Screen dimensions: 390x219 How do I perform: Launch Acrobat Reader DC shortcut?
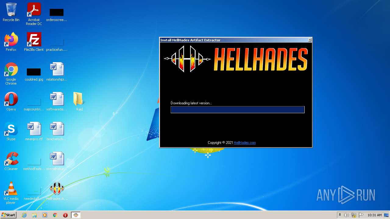point(34,14)
